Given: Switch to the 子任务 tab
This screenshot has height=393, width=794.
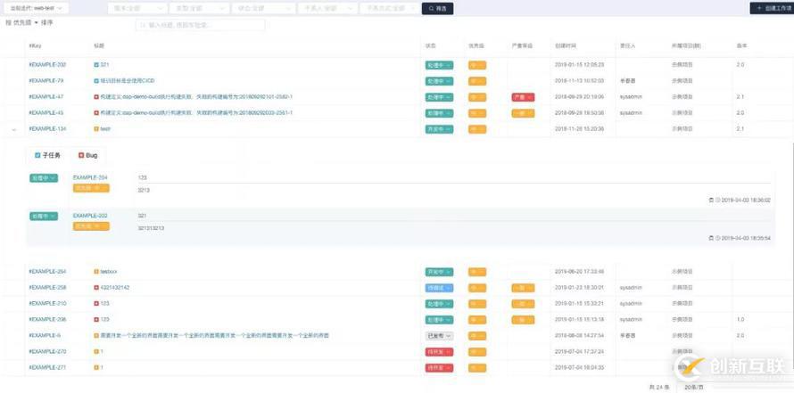Looking at the screenshot, I should tap(47, 155).
